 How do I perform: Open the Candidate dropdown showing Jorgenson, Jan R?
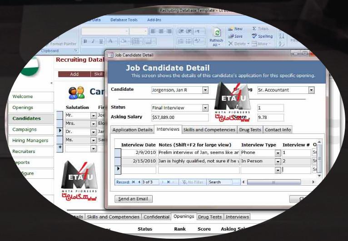coord(205,90)
